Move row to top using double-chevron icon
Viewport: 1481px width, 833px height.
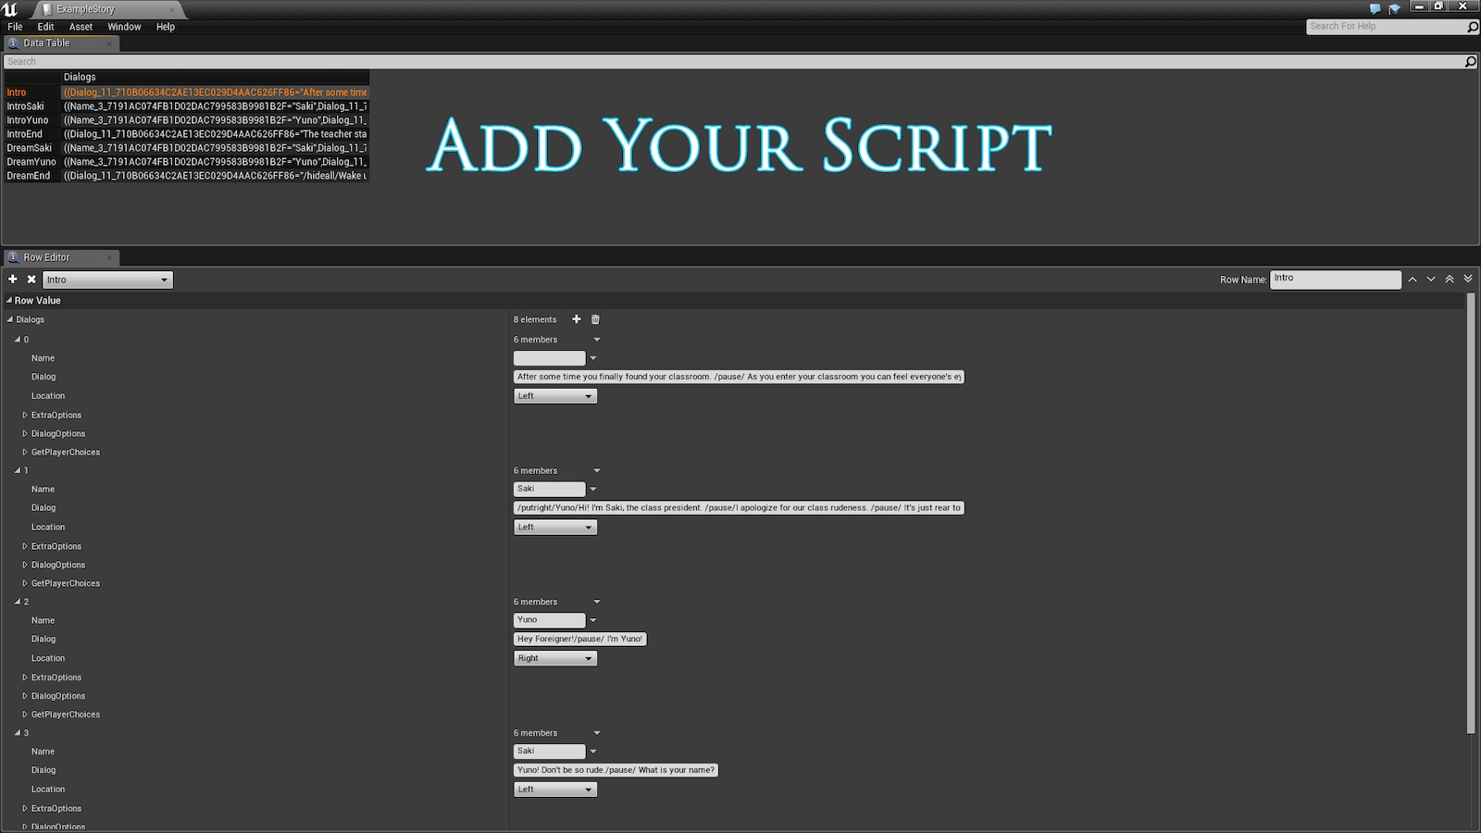1449,279
